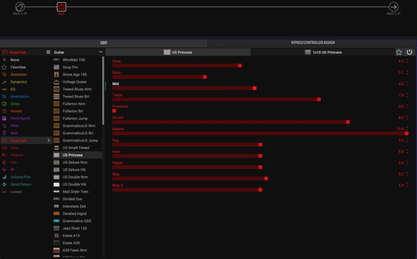The height and width of the screenshot is (259, 417).
Task: Add US Princess to favorites with star
Action: pyautogui.click(x=399, y=52)
